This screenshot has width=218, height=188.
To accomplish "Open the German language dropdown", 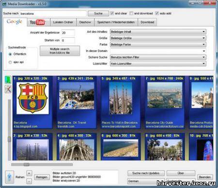I will point(146,181).
